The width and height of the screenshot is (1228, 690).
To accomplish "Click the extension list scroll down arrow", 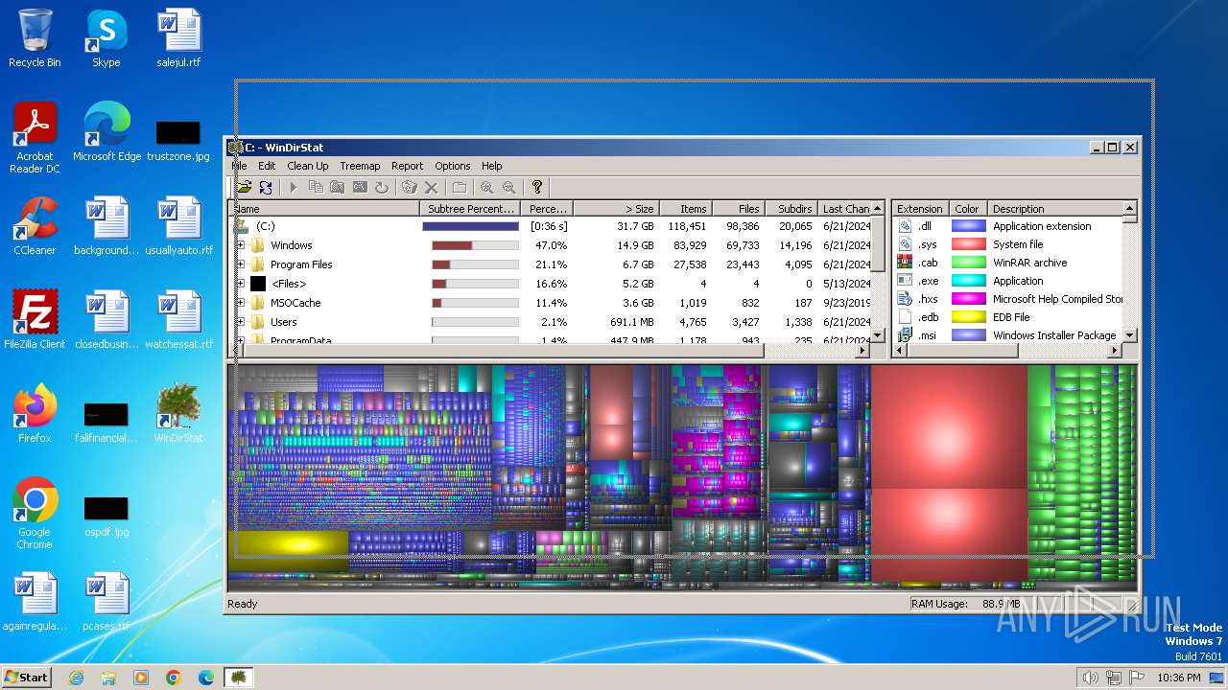I will click(1129, 335).
